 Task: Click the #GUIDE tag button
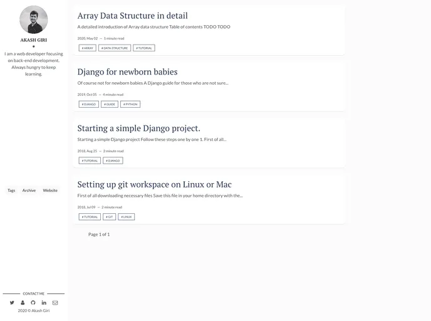pyautogui.click(x=110, y=104)
